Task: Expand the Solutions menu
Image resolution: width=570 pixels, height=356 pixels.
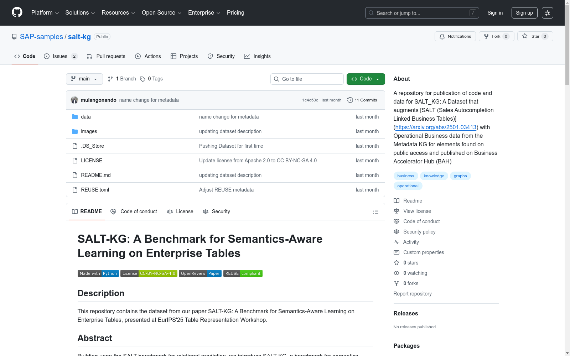Action: coord(80,13)
